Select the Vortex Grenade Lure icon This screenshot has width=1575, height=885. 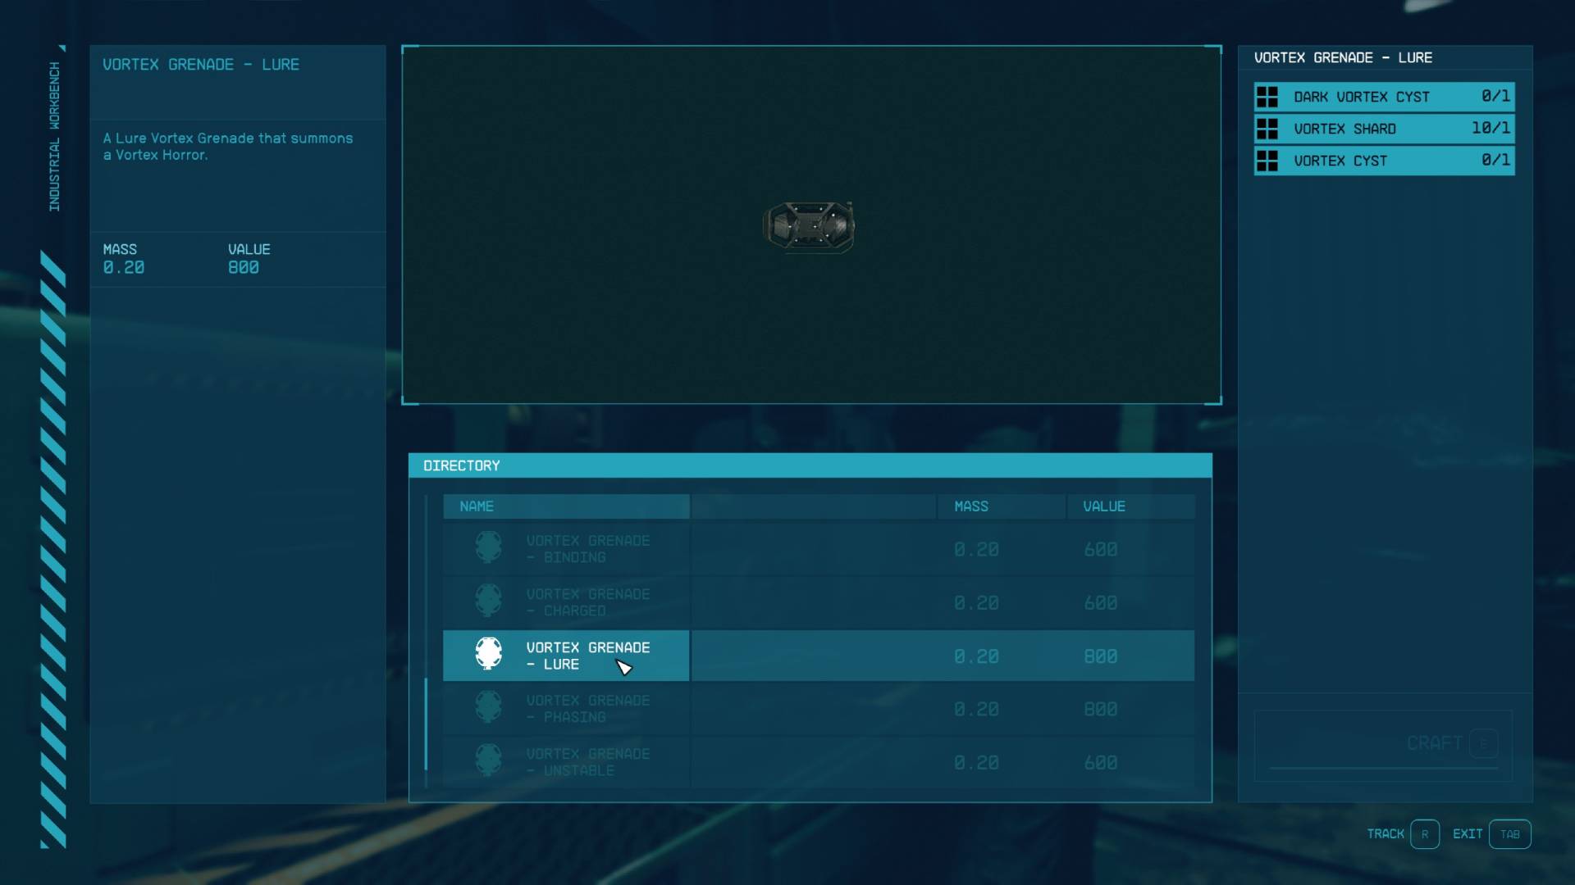486,655
